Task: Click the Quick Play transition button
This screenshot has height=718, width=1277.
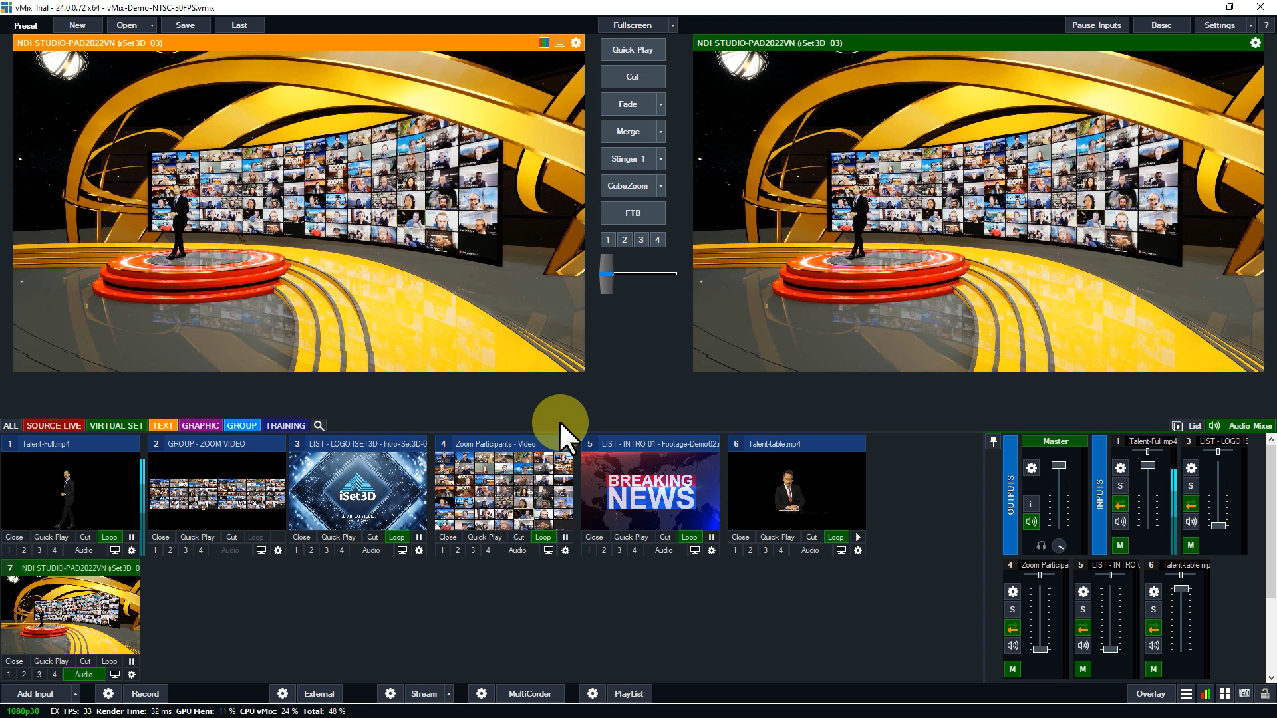Action: [x=632, y=50]
